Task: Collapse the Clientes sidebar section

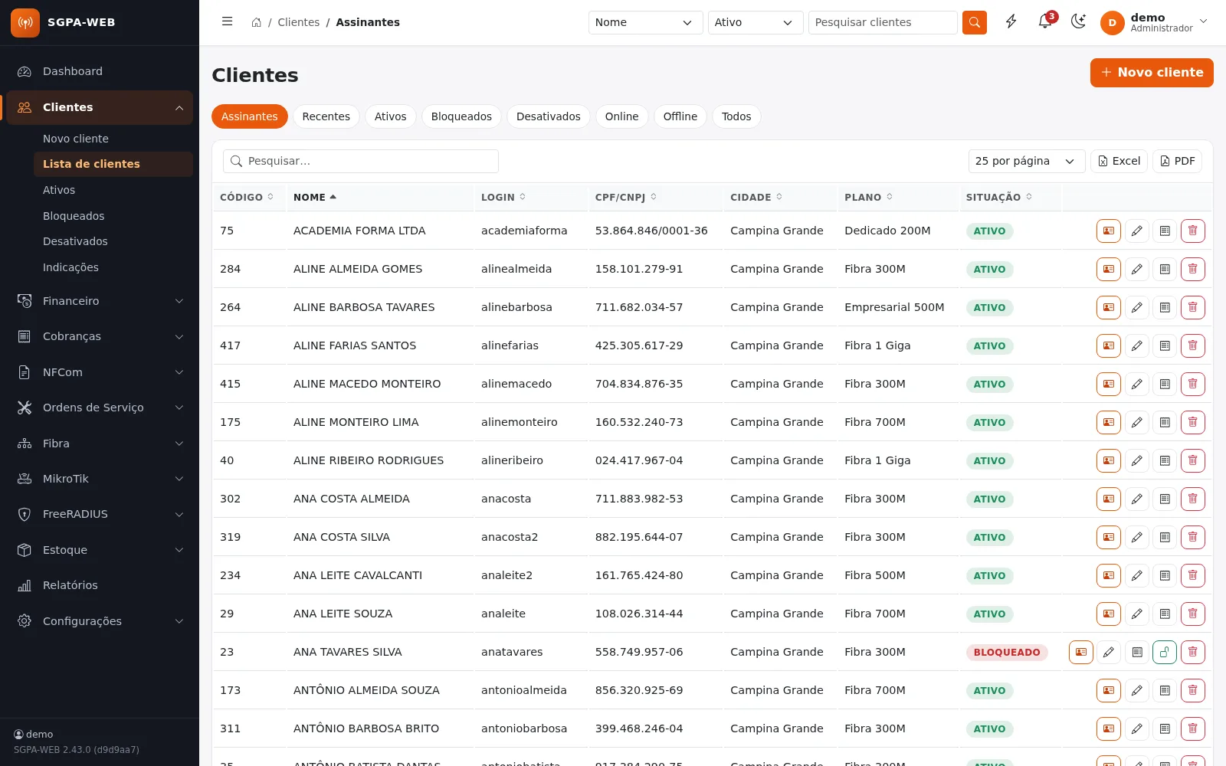Action: click(x=100, y=107)
